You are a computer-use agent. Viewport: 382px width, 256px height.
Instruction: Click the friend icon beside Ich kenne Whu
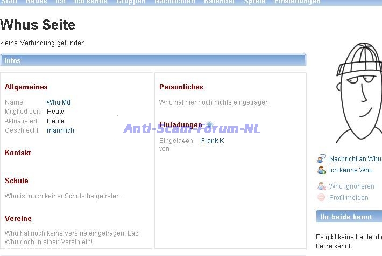(321, 170)
